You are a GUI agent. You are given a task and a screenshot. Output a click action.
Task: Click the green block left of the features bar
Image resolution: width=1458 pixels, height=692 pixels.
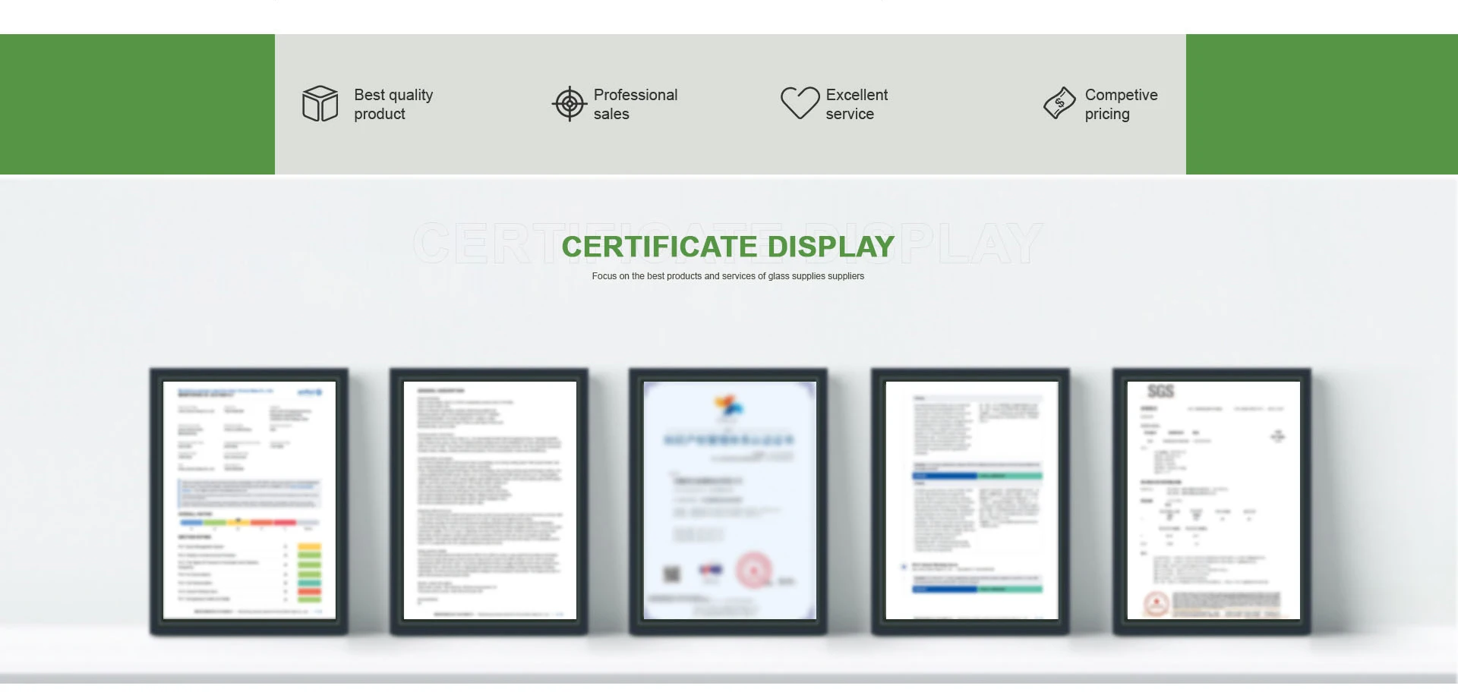137,105
